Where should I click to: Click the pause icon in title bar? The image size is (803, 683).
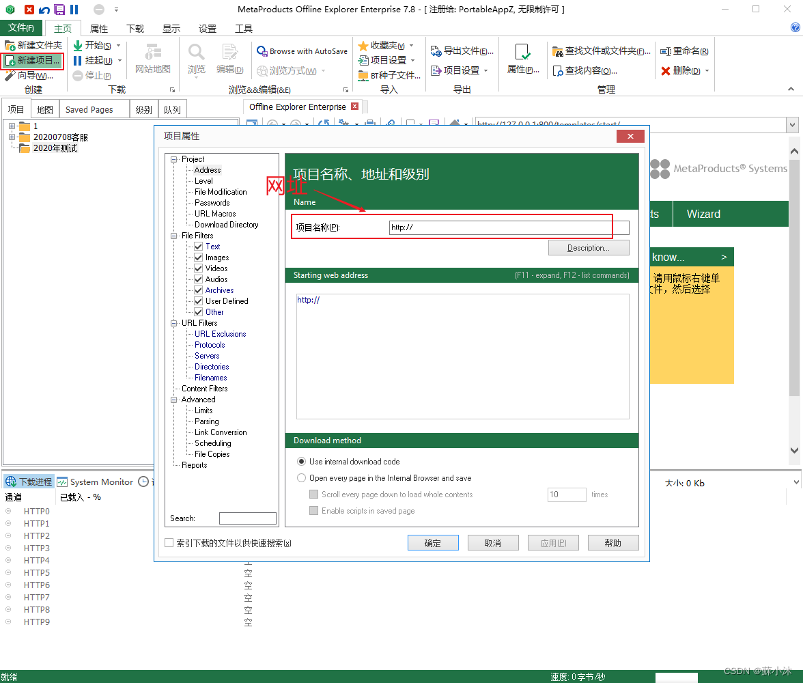[x=74, y=10]
